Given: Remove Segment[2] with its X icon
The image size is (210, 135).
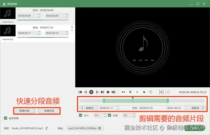Looking at the screenshot, I should point(72,27).
